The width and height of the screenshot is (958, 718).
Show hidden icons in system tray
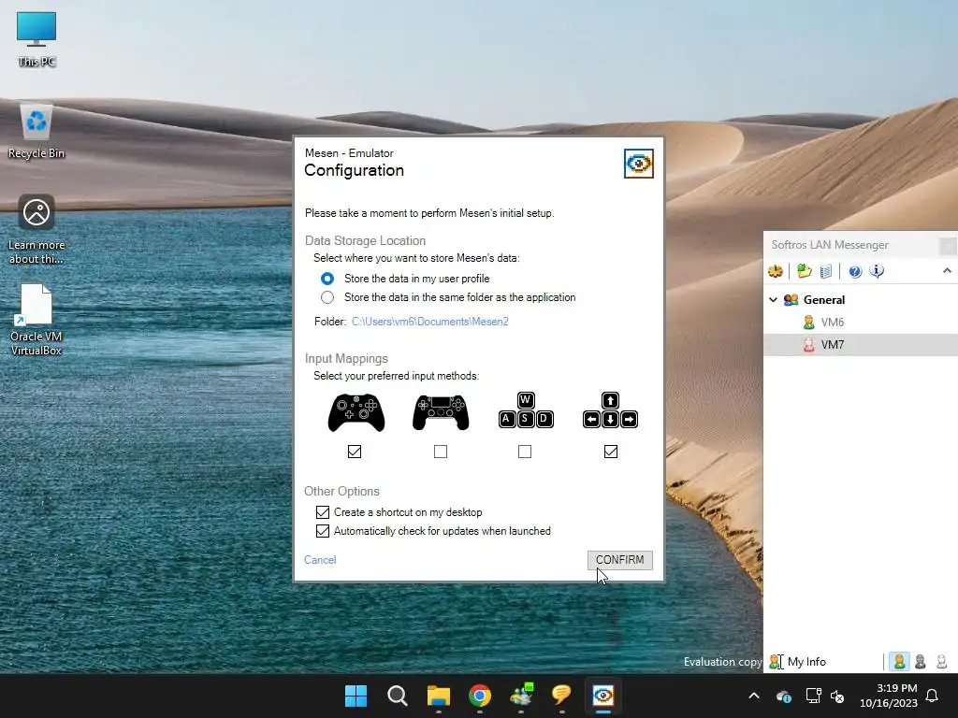pos(754,696)
